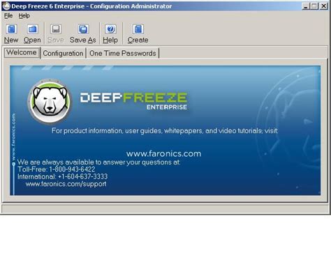
Task: Minimize the Configuration Administrator window
Action: click(x=306, y=6)
